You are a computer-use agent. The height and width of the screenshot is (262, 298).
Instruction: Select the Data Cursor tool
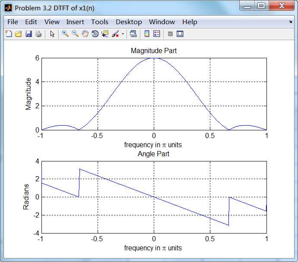pyautogui.click(x=105, y=34)
